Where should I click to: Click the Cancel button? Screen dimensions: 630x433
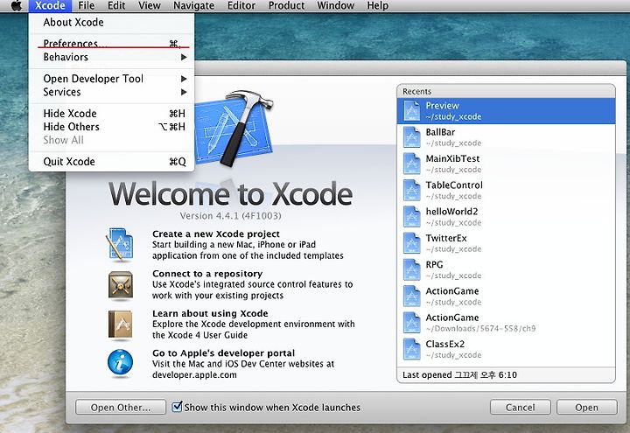click(521, 408)
